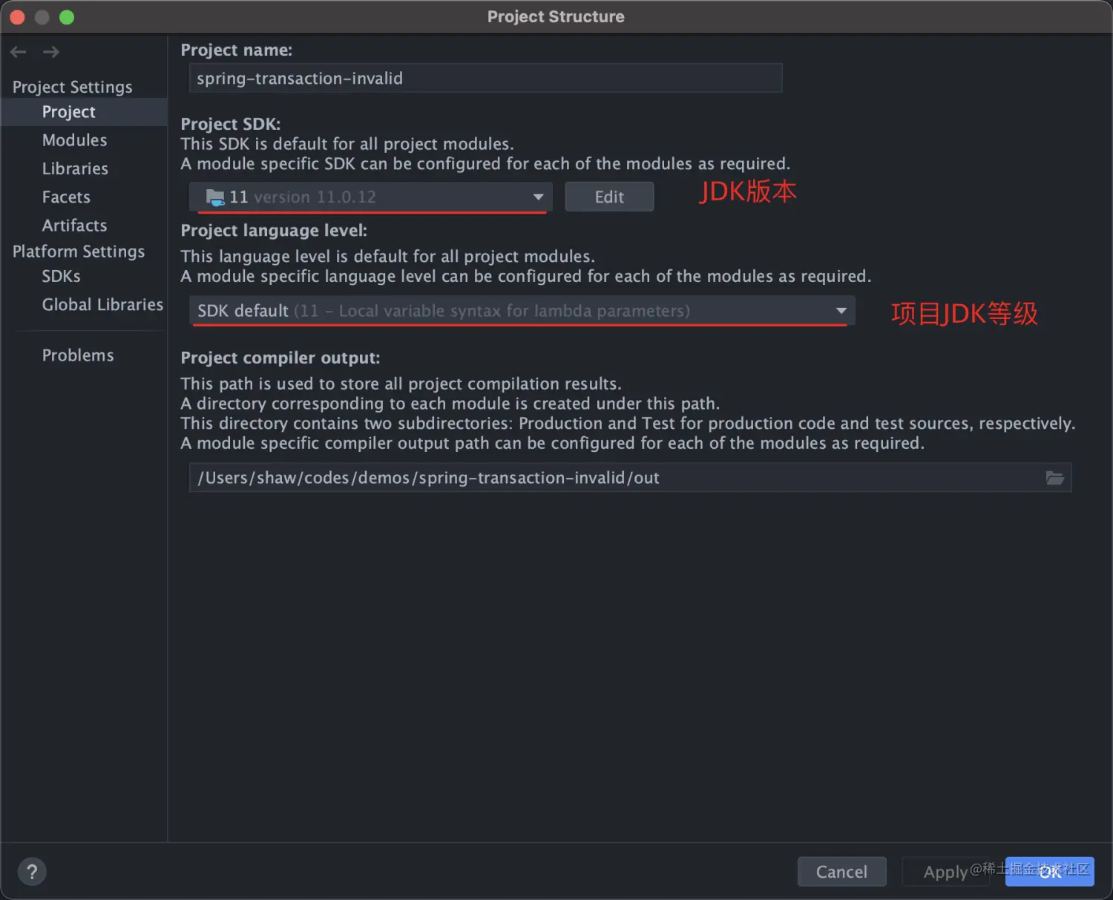Open the Project language level dropdown
Screen dimensions: 1113x900
[x=522, y=311]
